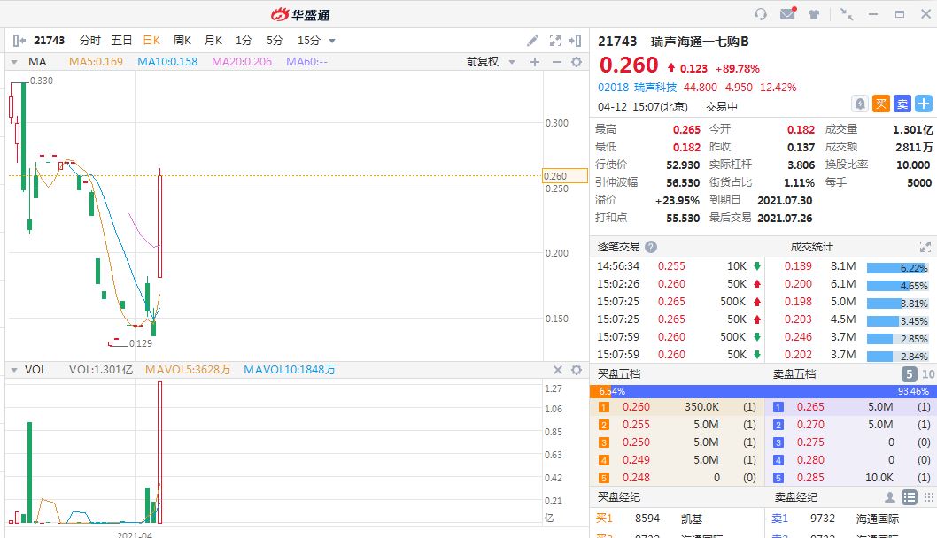937x538 pixels.
Task: Open MA indicator settings gear
Action: click(577, 62)
